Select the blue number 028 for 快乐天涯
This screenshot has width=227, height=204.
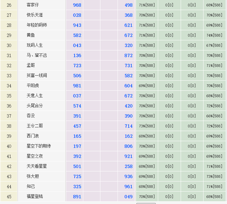(x=77, y=15)
